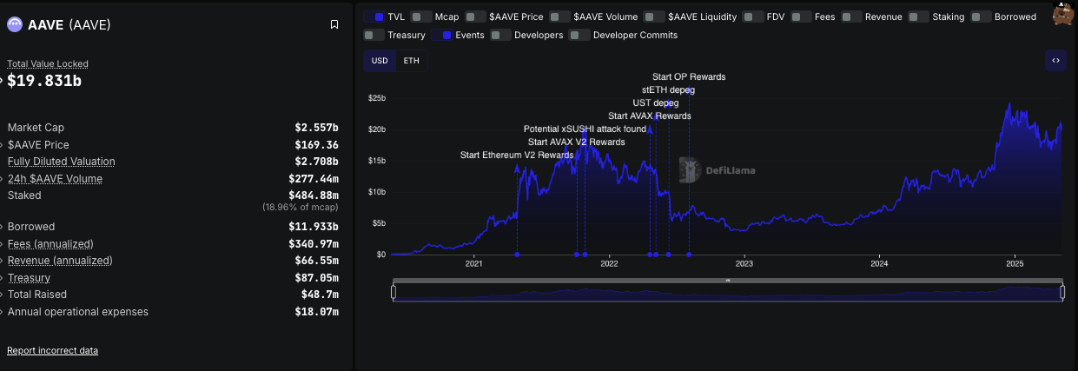Expand the $AAVE Price row
Screen dimensions: 1078x371
click(3, 145)
